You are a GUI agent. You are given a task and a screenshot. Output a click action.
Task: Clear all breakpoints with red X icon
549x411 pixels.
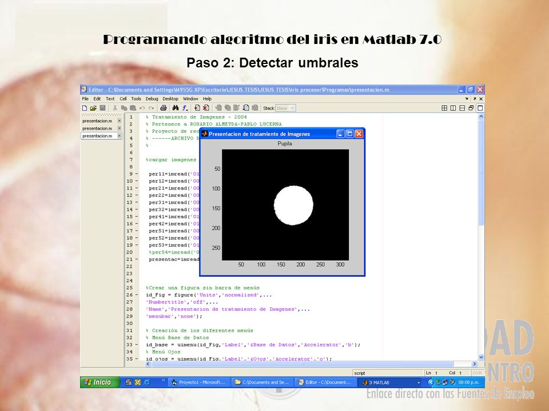pos(206,108)
